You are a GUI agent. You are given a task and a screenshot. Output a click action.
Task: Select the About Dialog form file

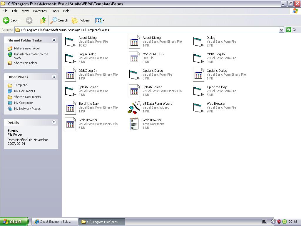(x=87, y=38)
